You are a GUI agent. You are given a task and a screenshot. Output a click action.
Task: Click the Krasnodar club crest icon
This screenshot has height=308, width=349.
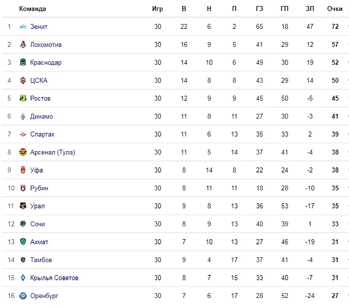(23, 63)
